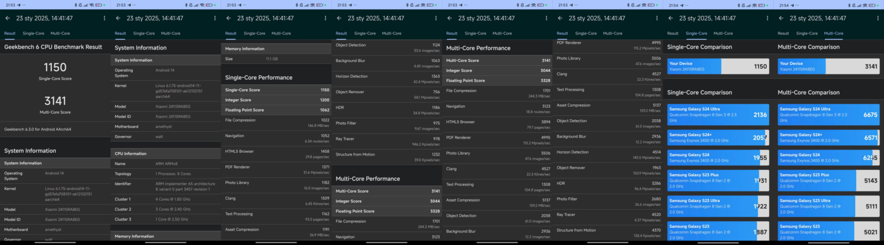Open the three-dot menu on the screen showing HTML5 Browser 3894

(x=546, y=18)
